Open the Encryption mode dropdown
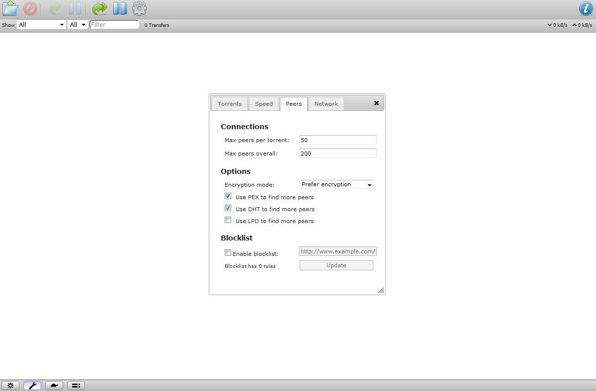 pyautogui.click(x=337, y=184)
